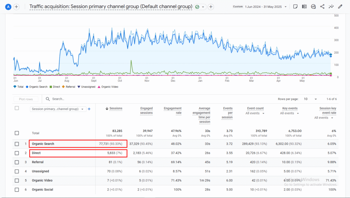This screenshot has height=198, width=350.
Task: Open Session key event rate 'All events' dropdown
Action: [x=324, y=118]
